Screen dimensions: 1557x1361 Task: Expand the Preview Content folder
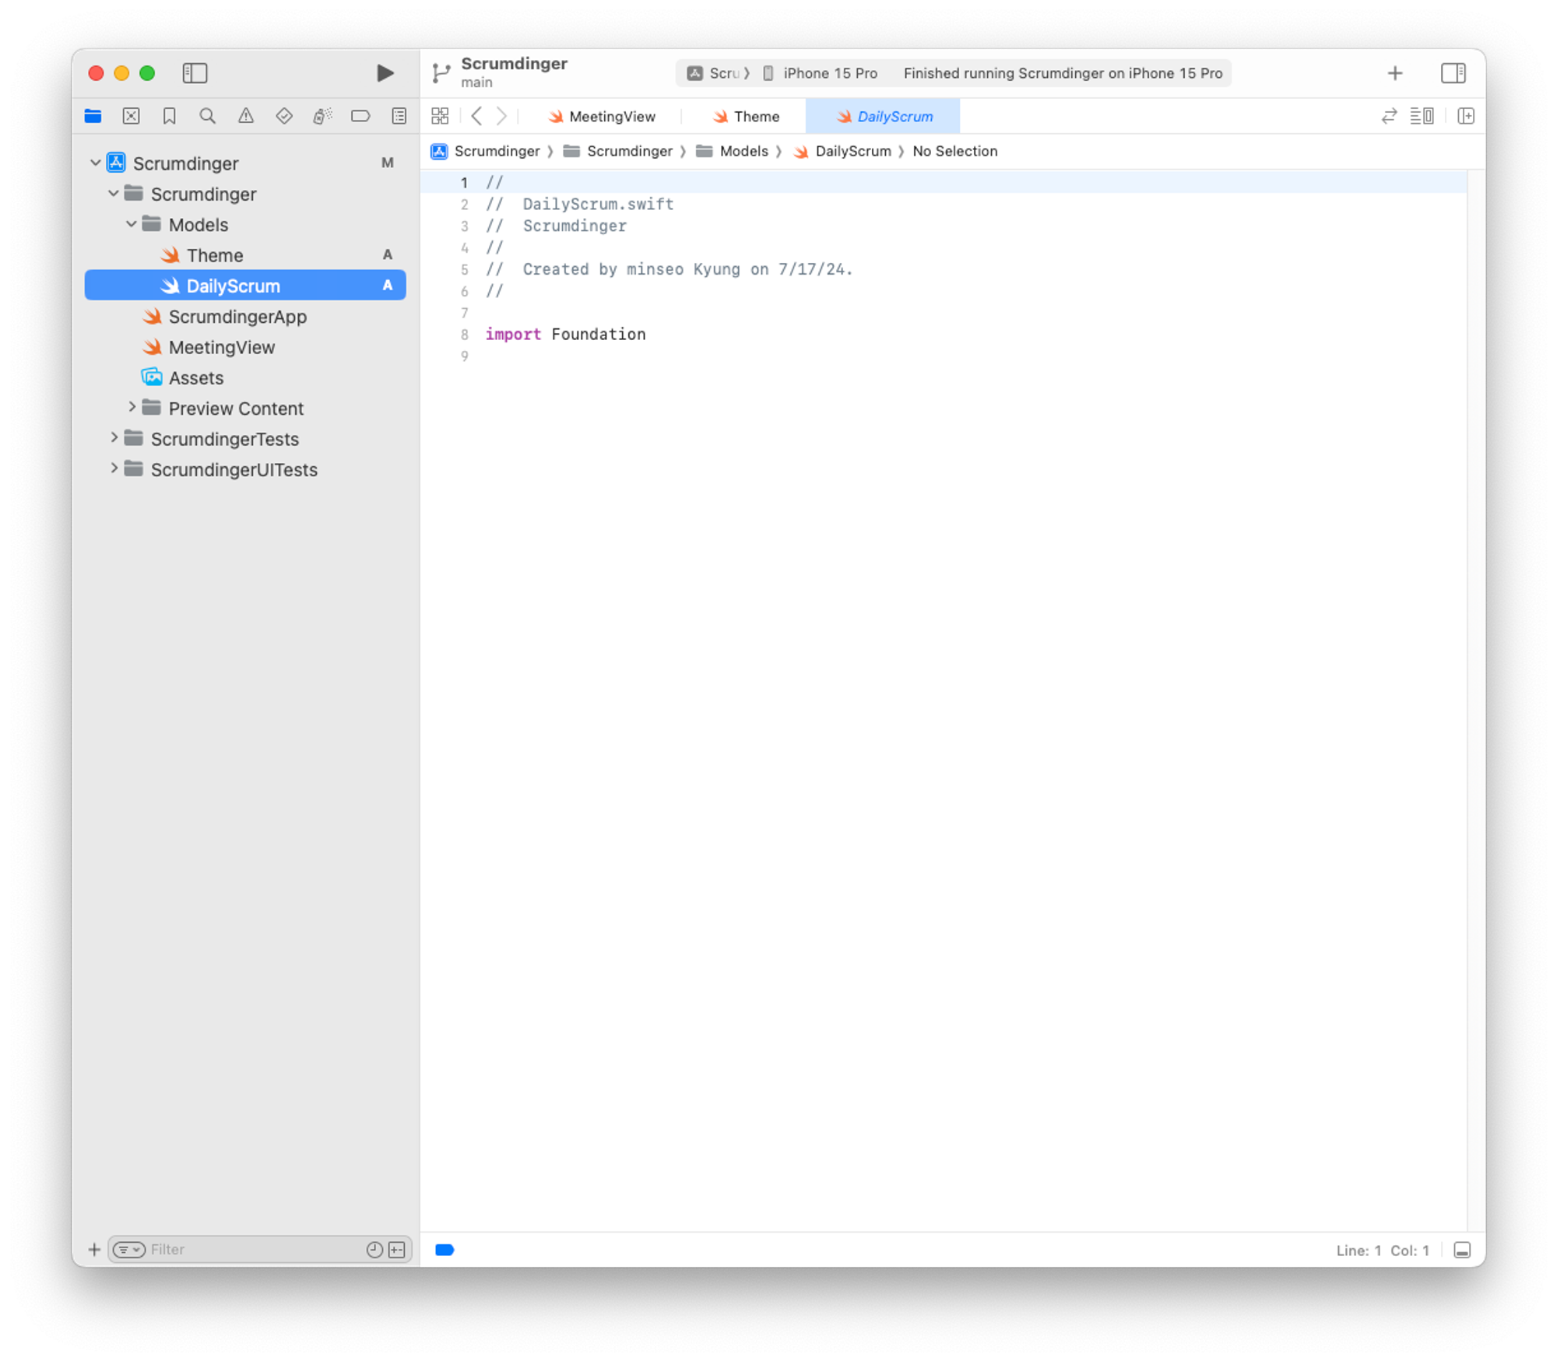tap(132, 408)
